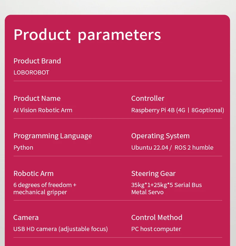Screen dimensions: 236x246
Task: Select the "Control Method" label
Action: [157, 218]
